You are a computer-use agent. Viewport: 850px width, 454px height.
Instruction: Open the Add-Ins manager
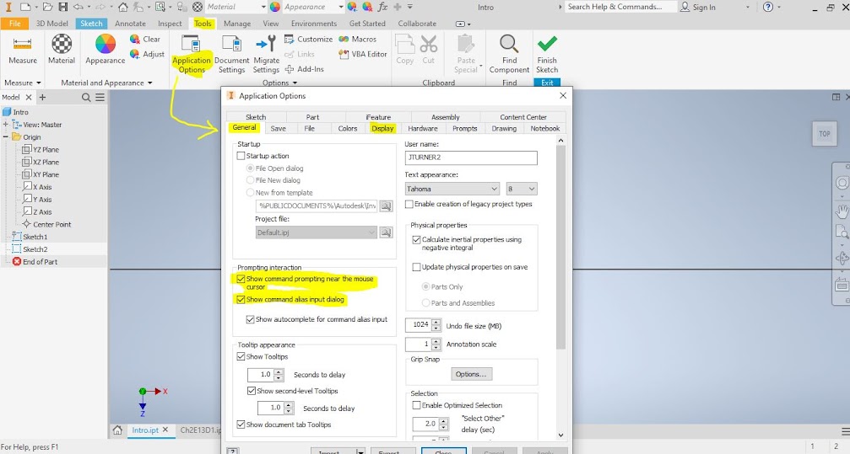point(304,69)
